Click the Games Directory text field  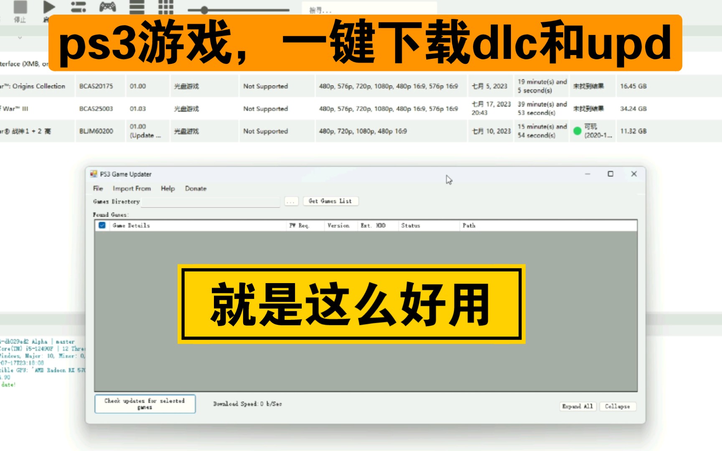[x=211, y=202]
